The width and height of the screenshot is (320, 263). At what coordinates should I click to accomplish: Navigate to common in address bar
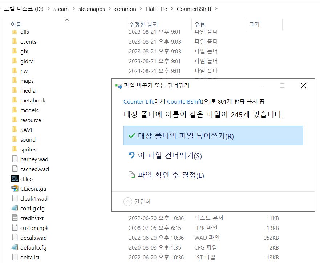pyautogui.click(x=125, y=9)
